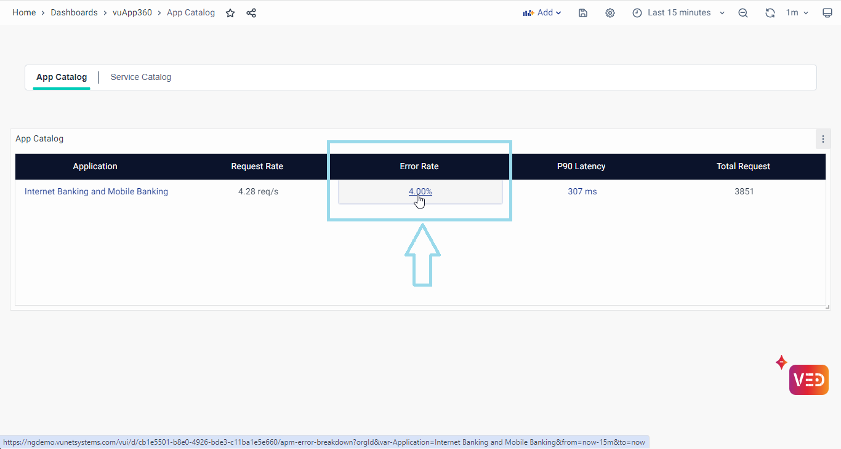
Task: Click the Request Rate column header
Action: click(257, 167)
